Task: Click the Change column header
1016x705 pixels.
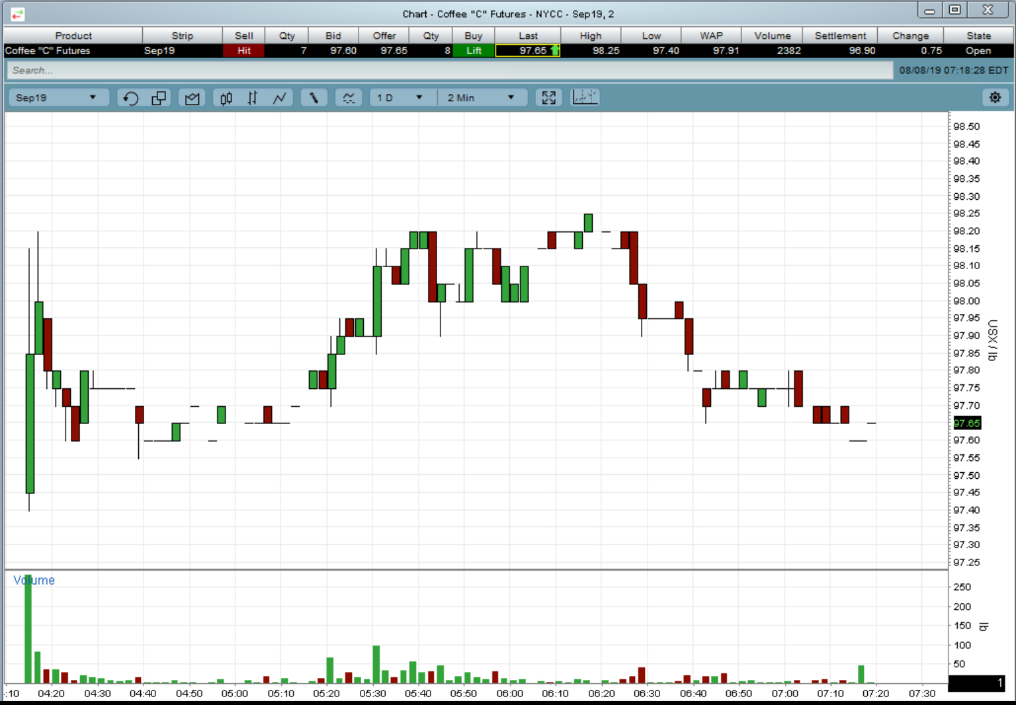Action: pyautogui.click(x=910, y=36)
